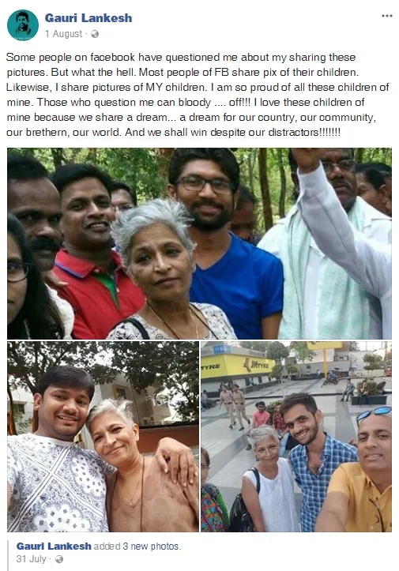The width and height of the screenshot is (399, 571).
Task: Open the 1 August timestamp link
Action: 64,34
